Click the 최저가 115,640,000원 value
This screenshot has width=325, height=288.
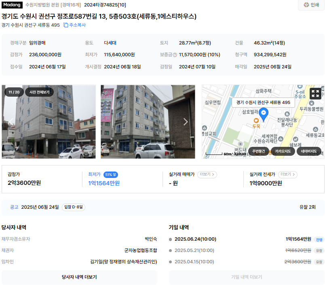coord(119,55)
